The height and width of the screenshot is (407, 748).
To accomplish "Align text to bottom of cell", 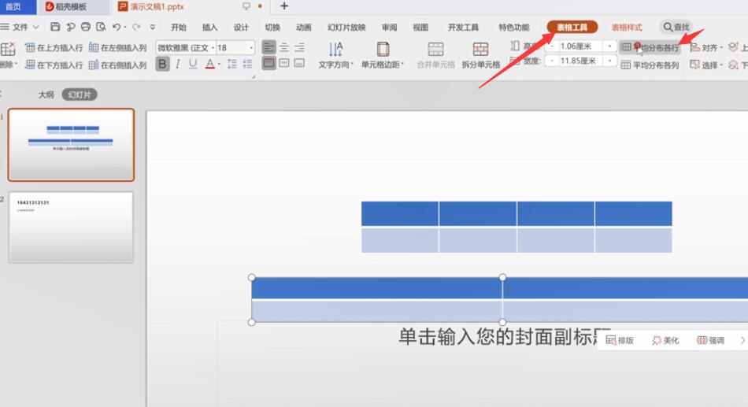I will pyautogui.click(x=299, y=63).
